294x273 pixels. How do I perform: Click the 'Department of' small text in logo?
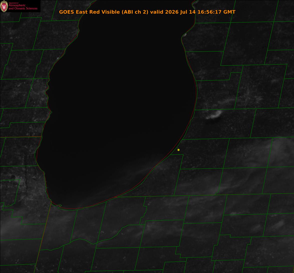coord(14,3)
